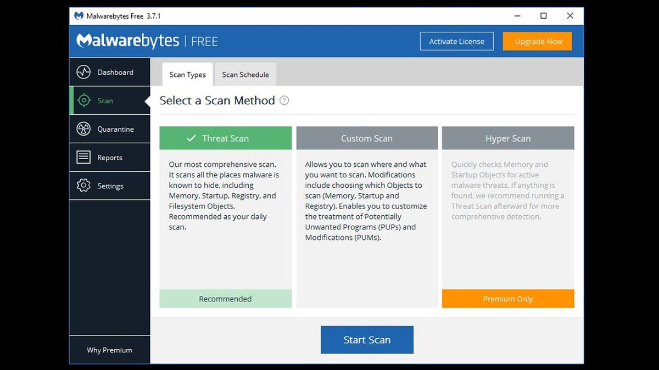Image resolution: width=659 pixels, height=370 pixels.
Task: Click the Custom Scan description text
Action: point(366,201)
